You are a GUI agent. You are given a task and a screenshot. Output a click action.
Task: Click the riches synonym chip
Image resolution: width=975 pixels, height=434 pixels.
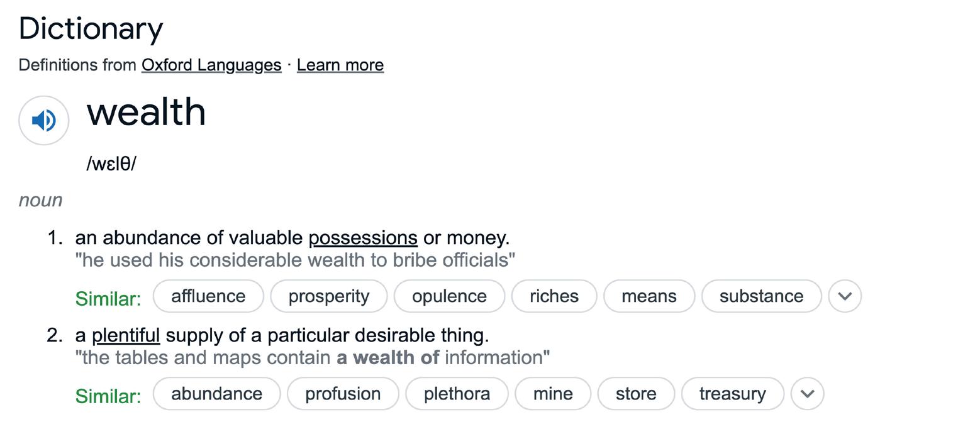click(x=554, y=296)
